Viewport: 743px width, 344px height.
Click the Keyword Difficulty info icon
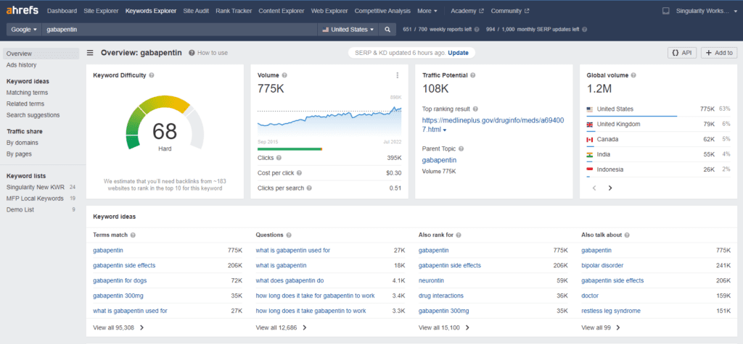tap(152, 75)
